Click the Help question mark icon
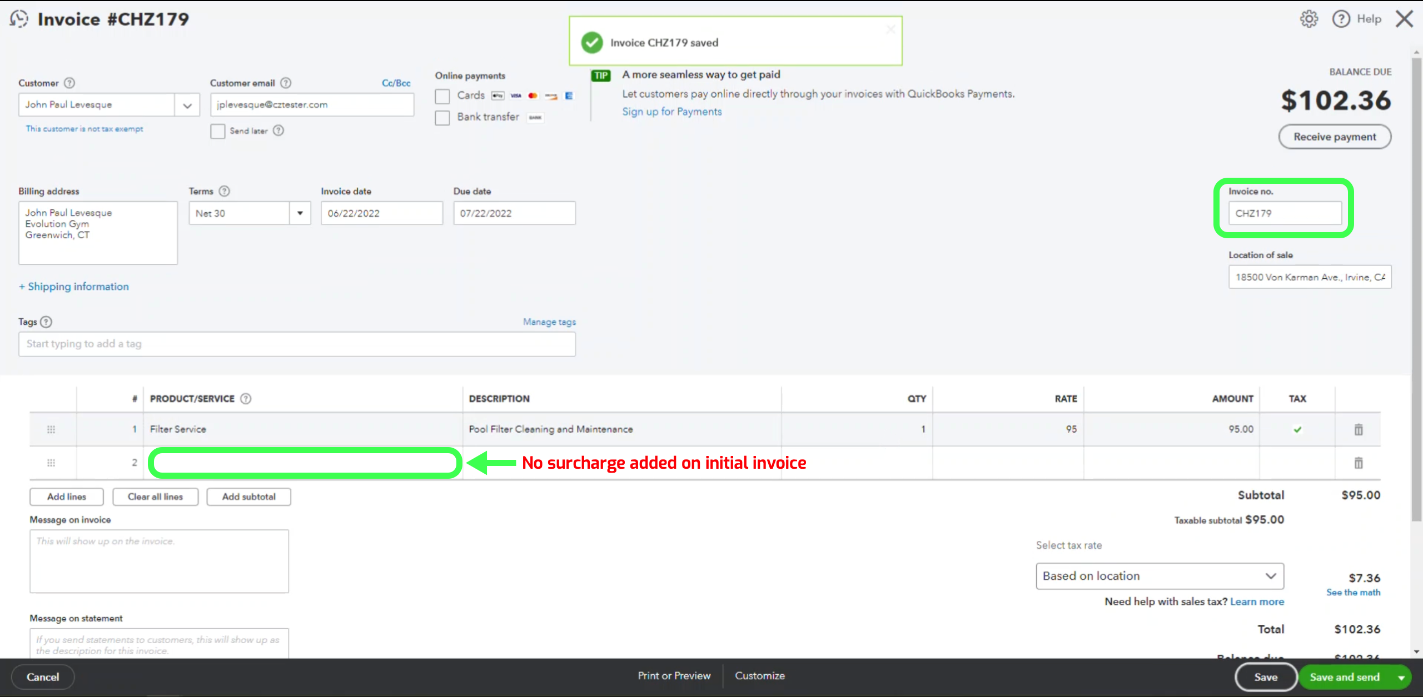The height and width of the screenshot is (697, 1423). click(x=1341, y=18)
